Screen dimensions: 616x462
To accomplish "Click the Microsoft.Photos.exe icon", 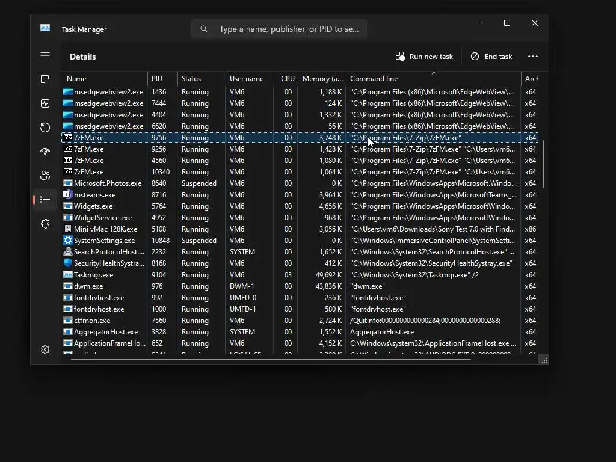I will tap(68, 183).
